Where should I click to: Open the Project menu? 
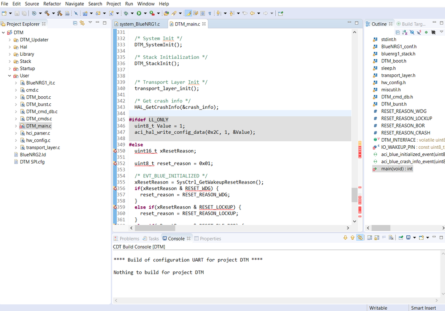[114, 4]
